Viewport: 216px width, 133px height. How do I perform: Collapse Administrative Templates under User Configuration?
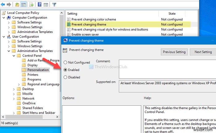tap(9, 51)
